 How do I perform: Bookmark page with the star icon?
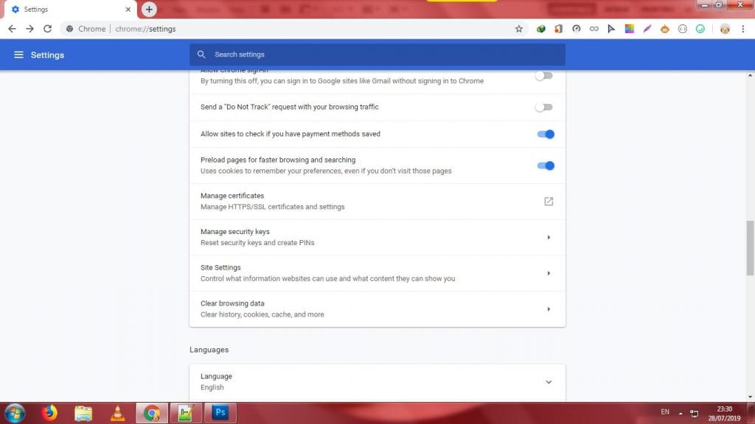(518, 29)
